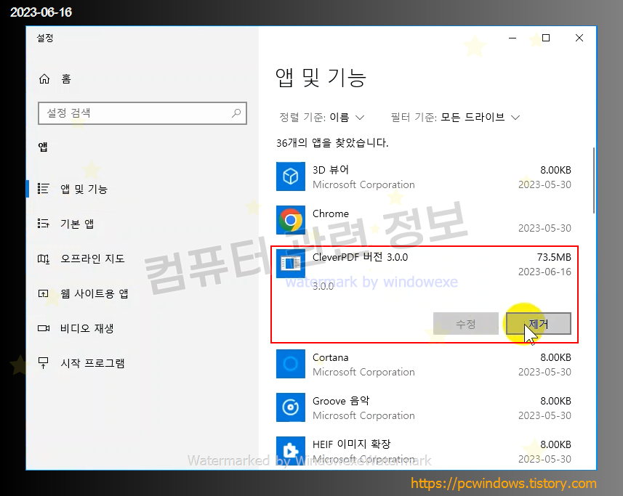
Task: Select the 3D 뷰어 app name
Action: 331,170
